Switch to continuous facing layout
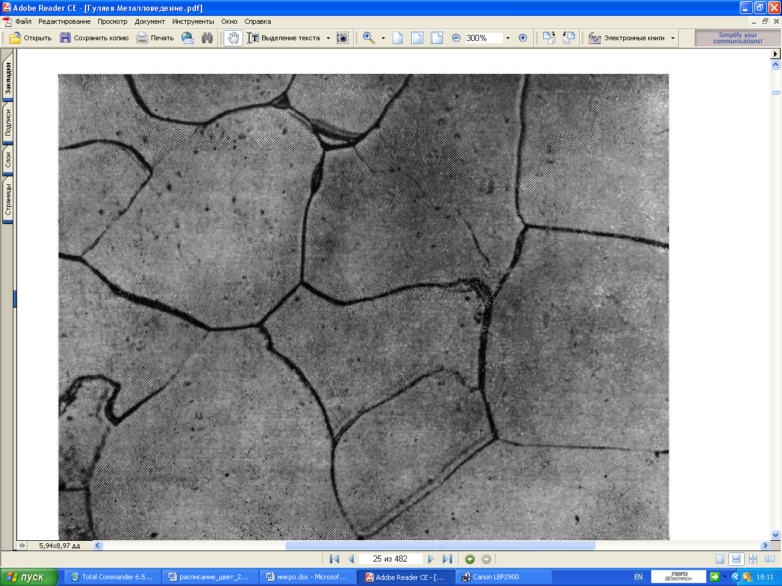782x586 pixels. tap(753, 559)
